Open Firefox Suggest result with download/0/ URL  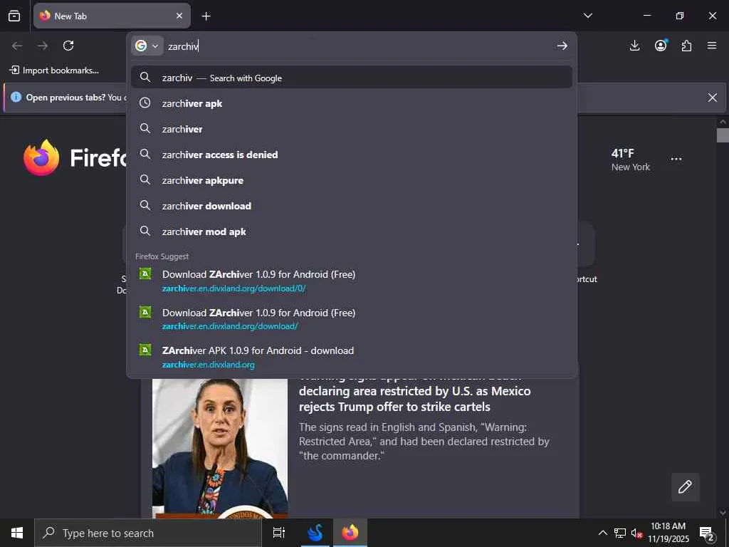[x=352, y=281]
